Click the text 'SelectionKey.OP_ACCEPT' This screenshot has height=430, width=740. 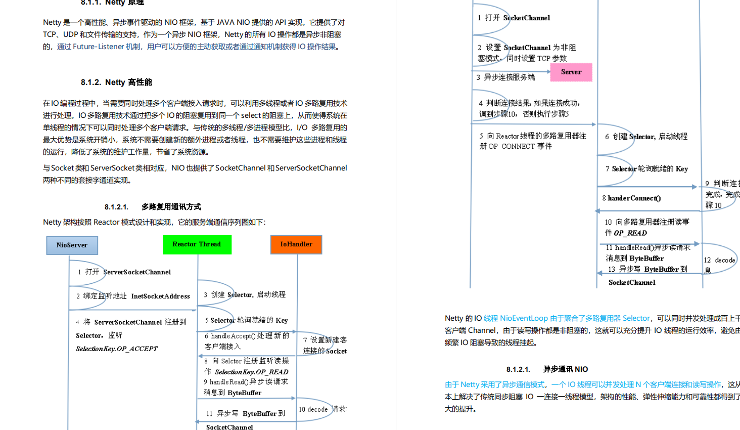click(x=117, y=349)
